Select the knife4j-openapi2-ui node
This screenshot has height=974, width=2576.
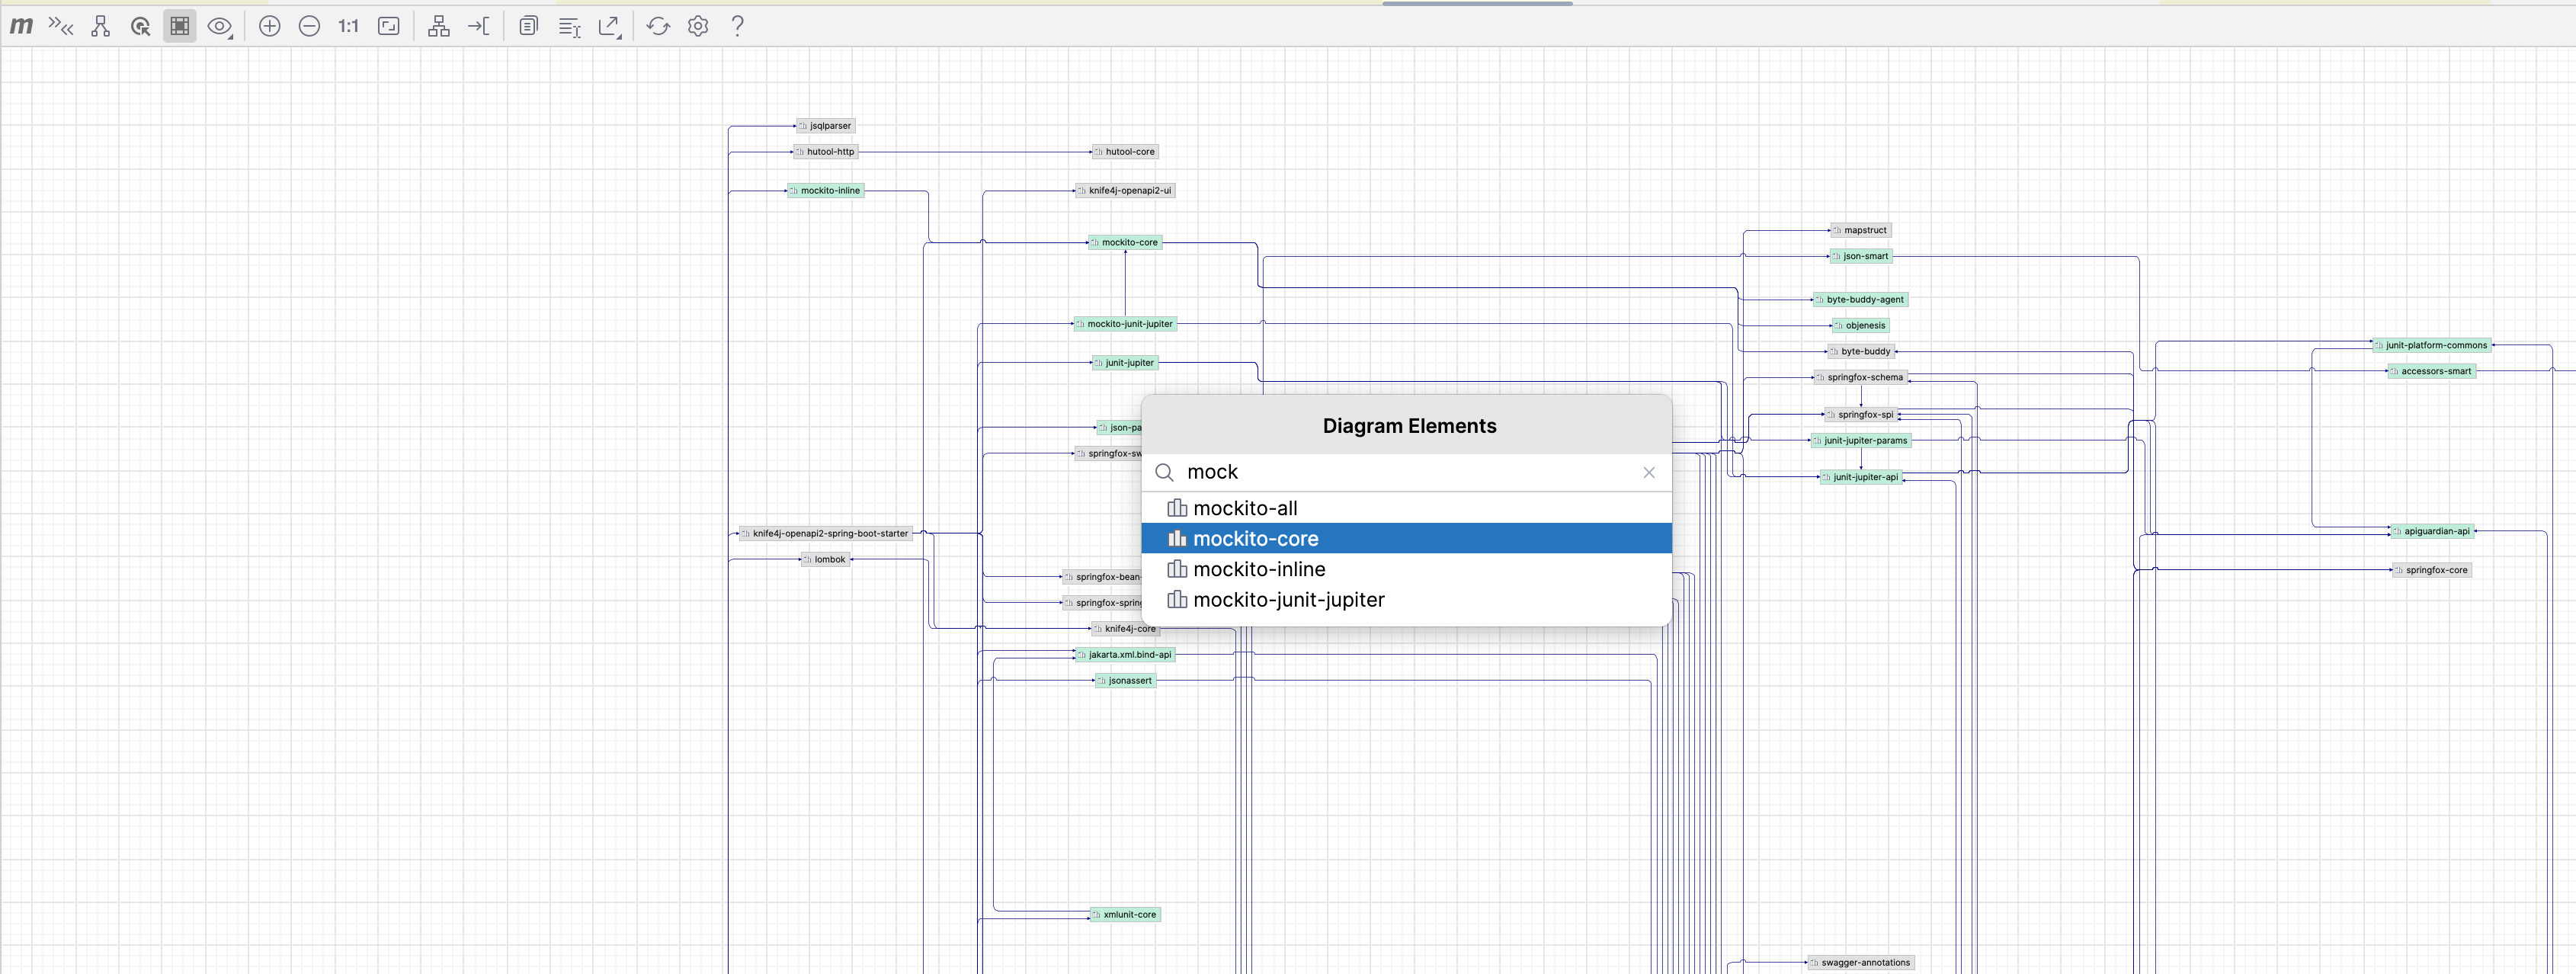[x=1125, y=190]
